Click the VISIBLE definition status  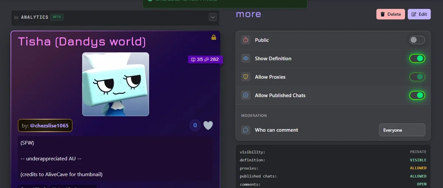418,160
